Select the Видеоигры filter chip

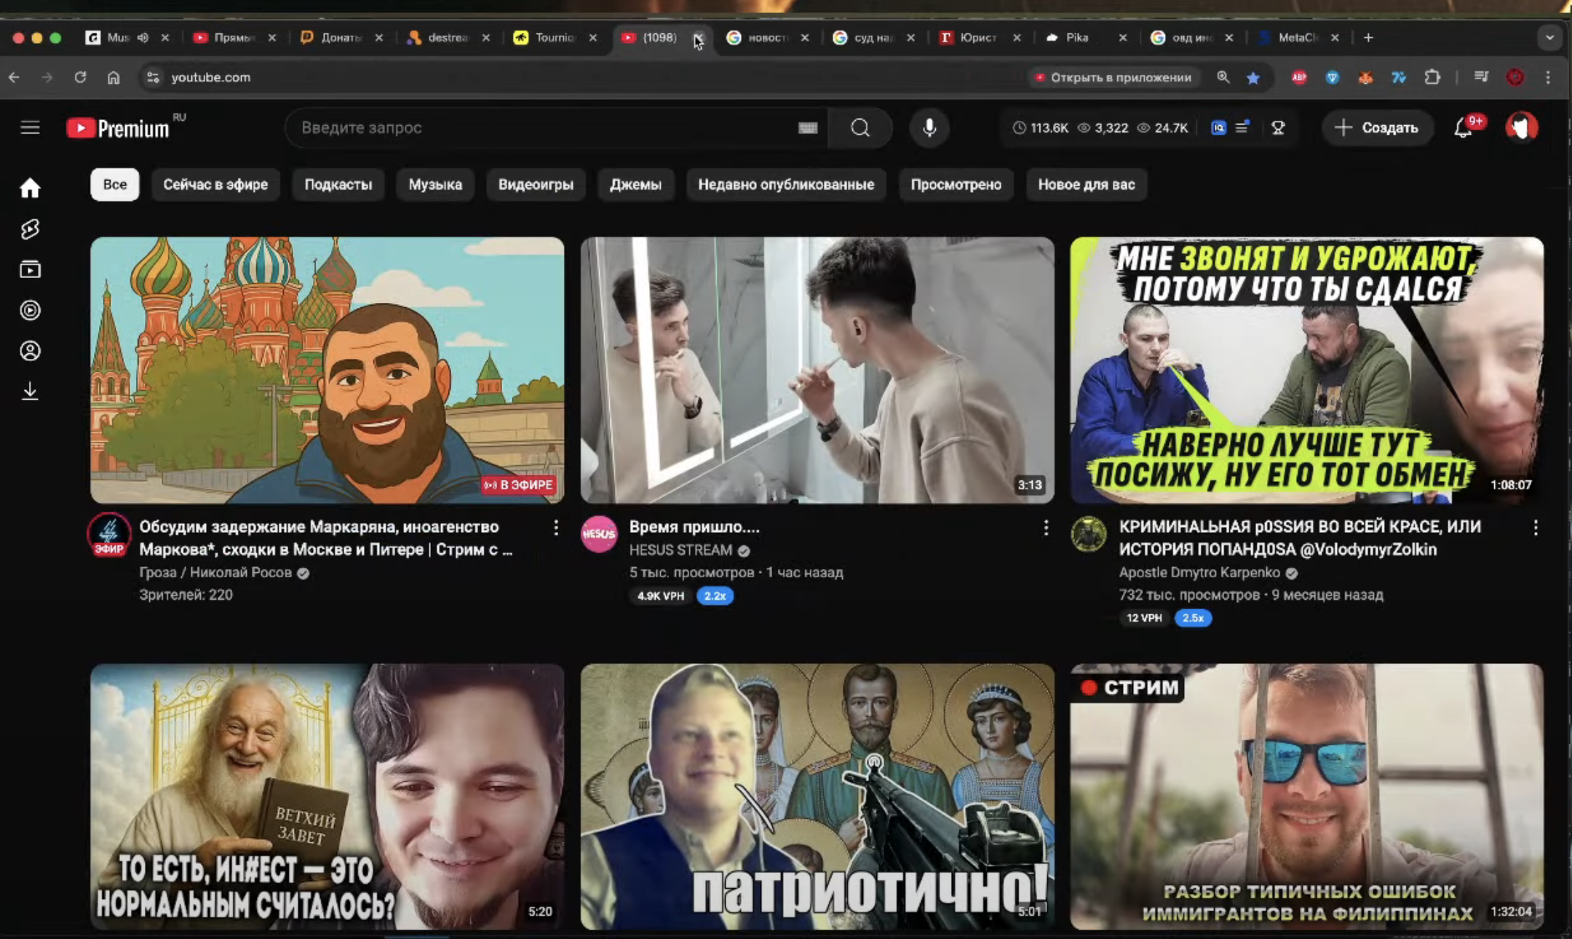(x=536, y=185)
